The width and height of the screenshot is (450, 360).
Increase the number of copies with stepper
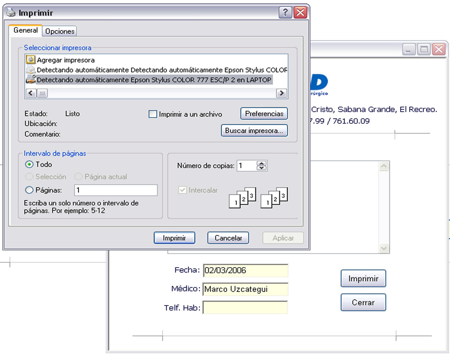[262, 163]
